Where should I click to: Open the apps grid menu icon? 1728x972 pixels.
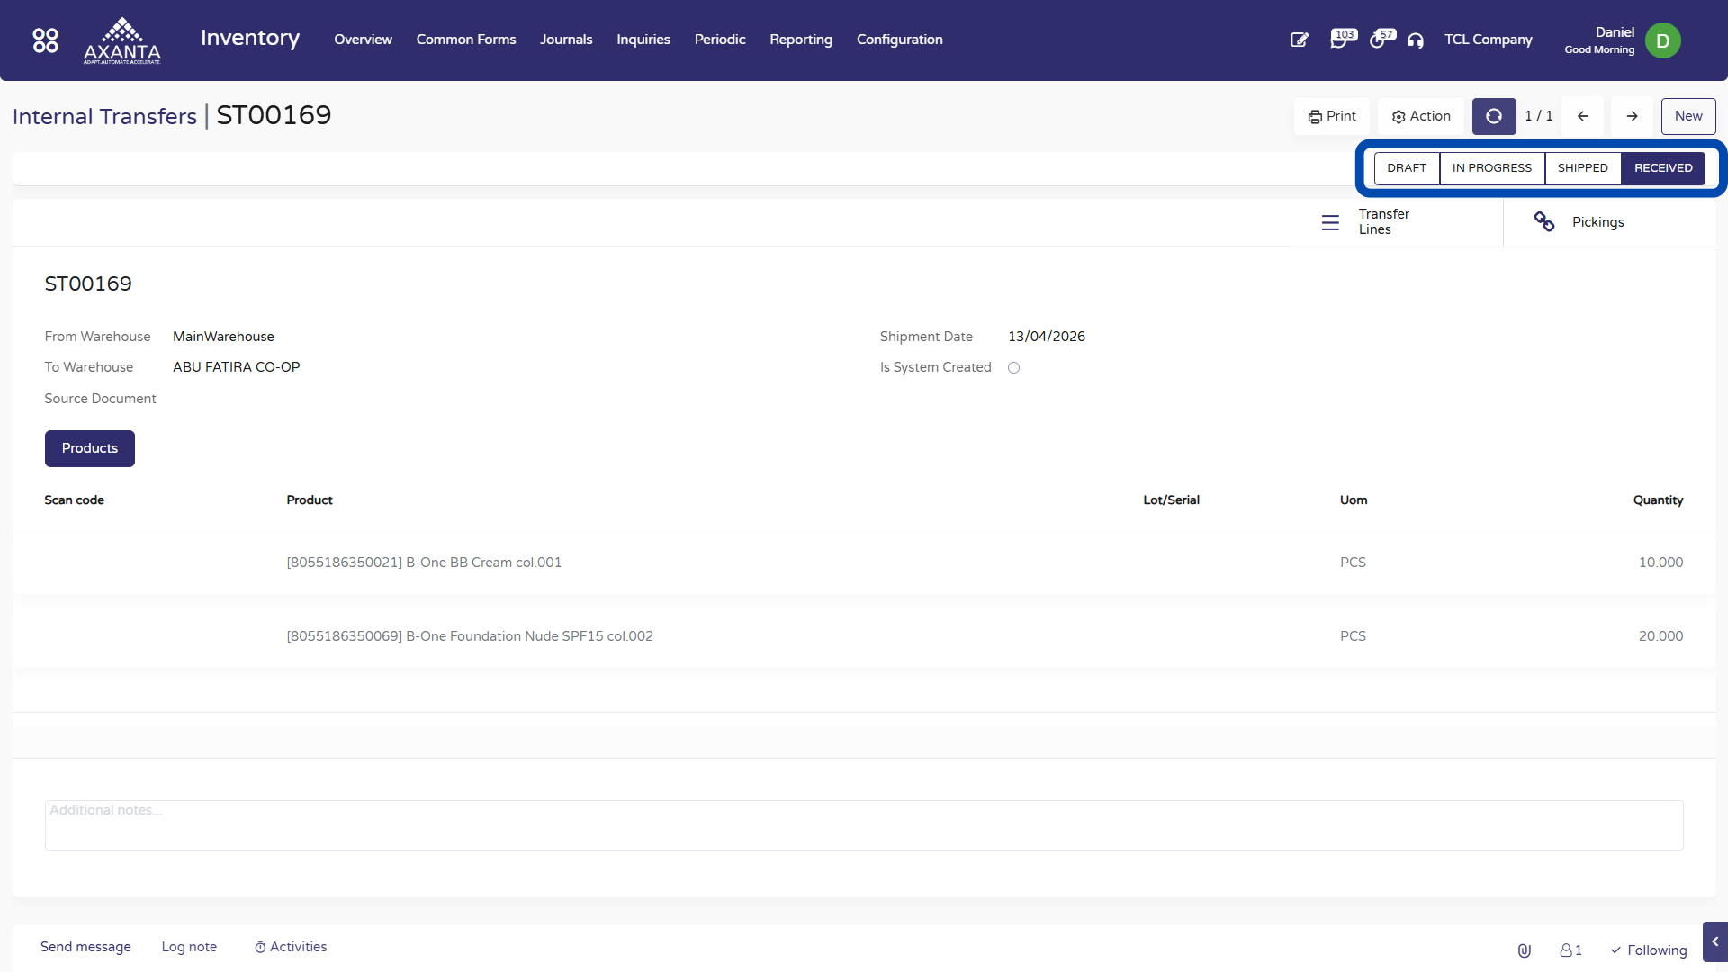tap(45, 40)
